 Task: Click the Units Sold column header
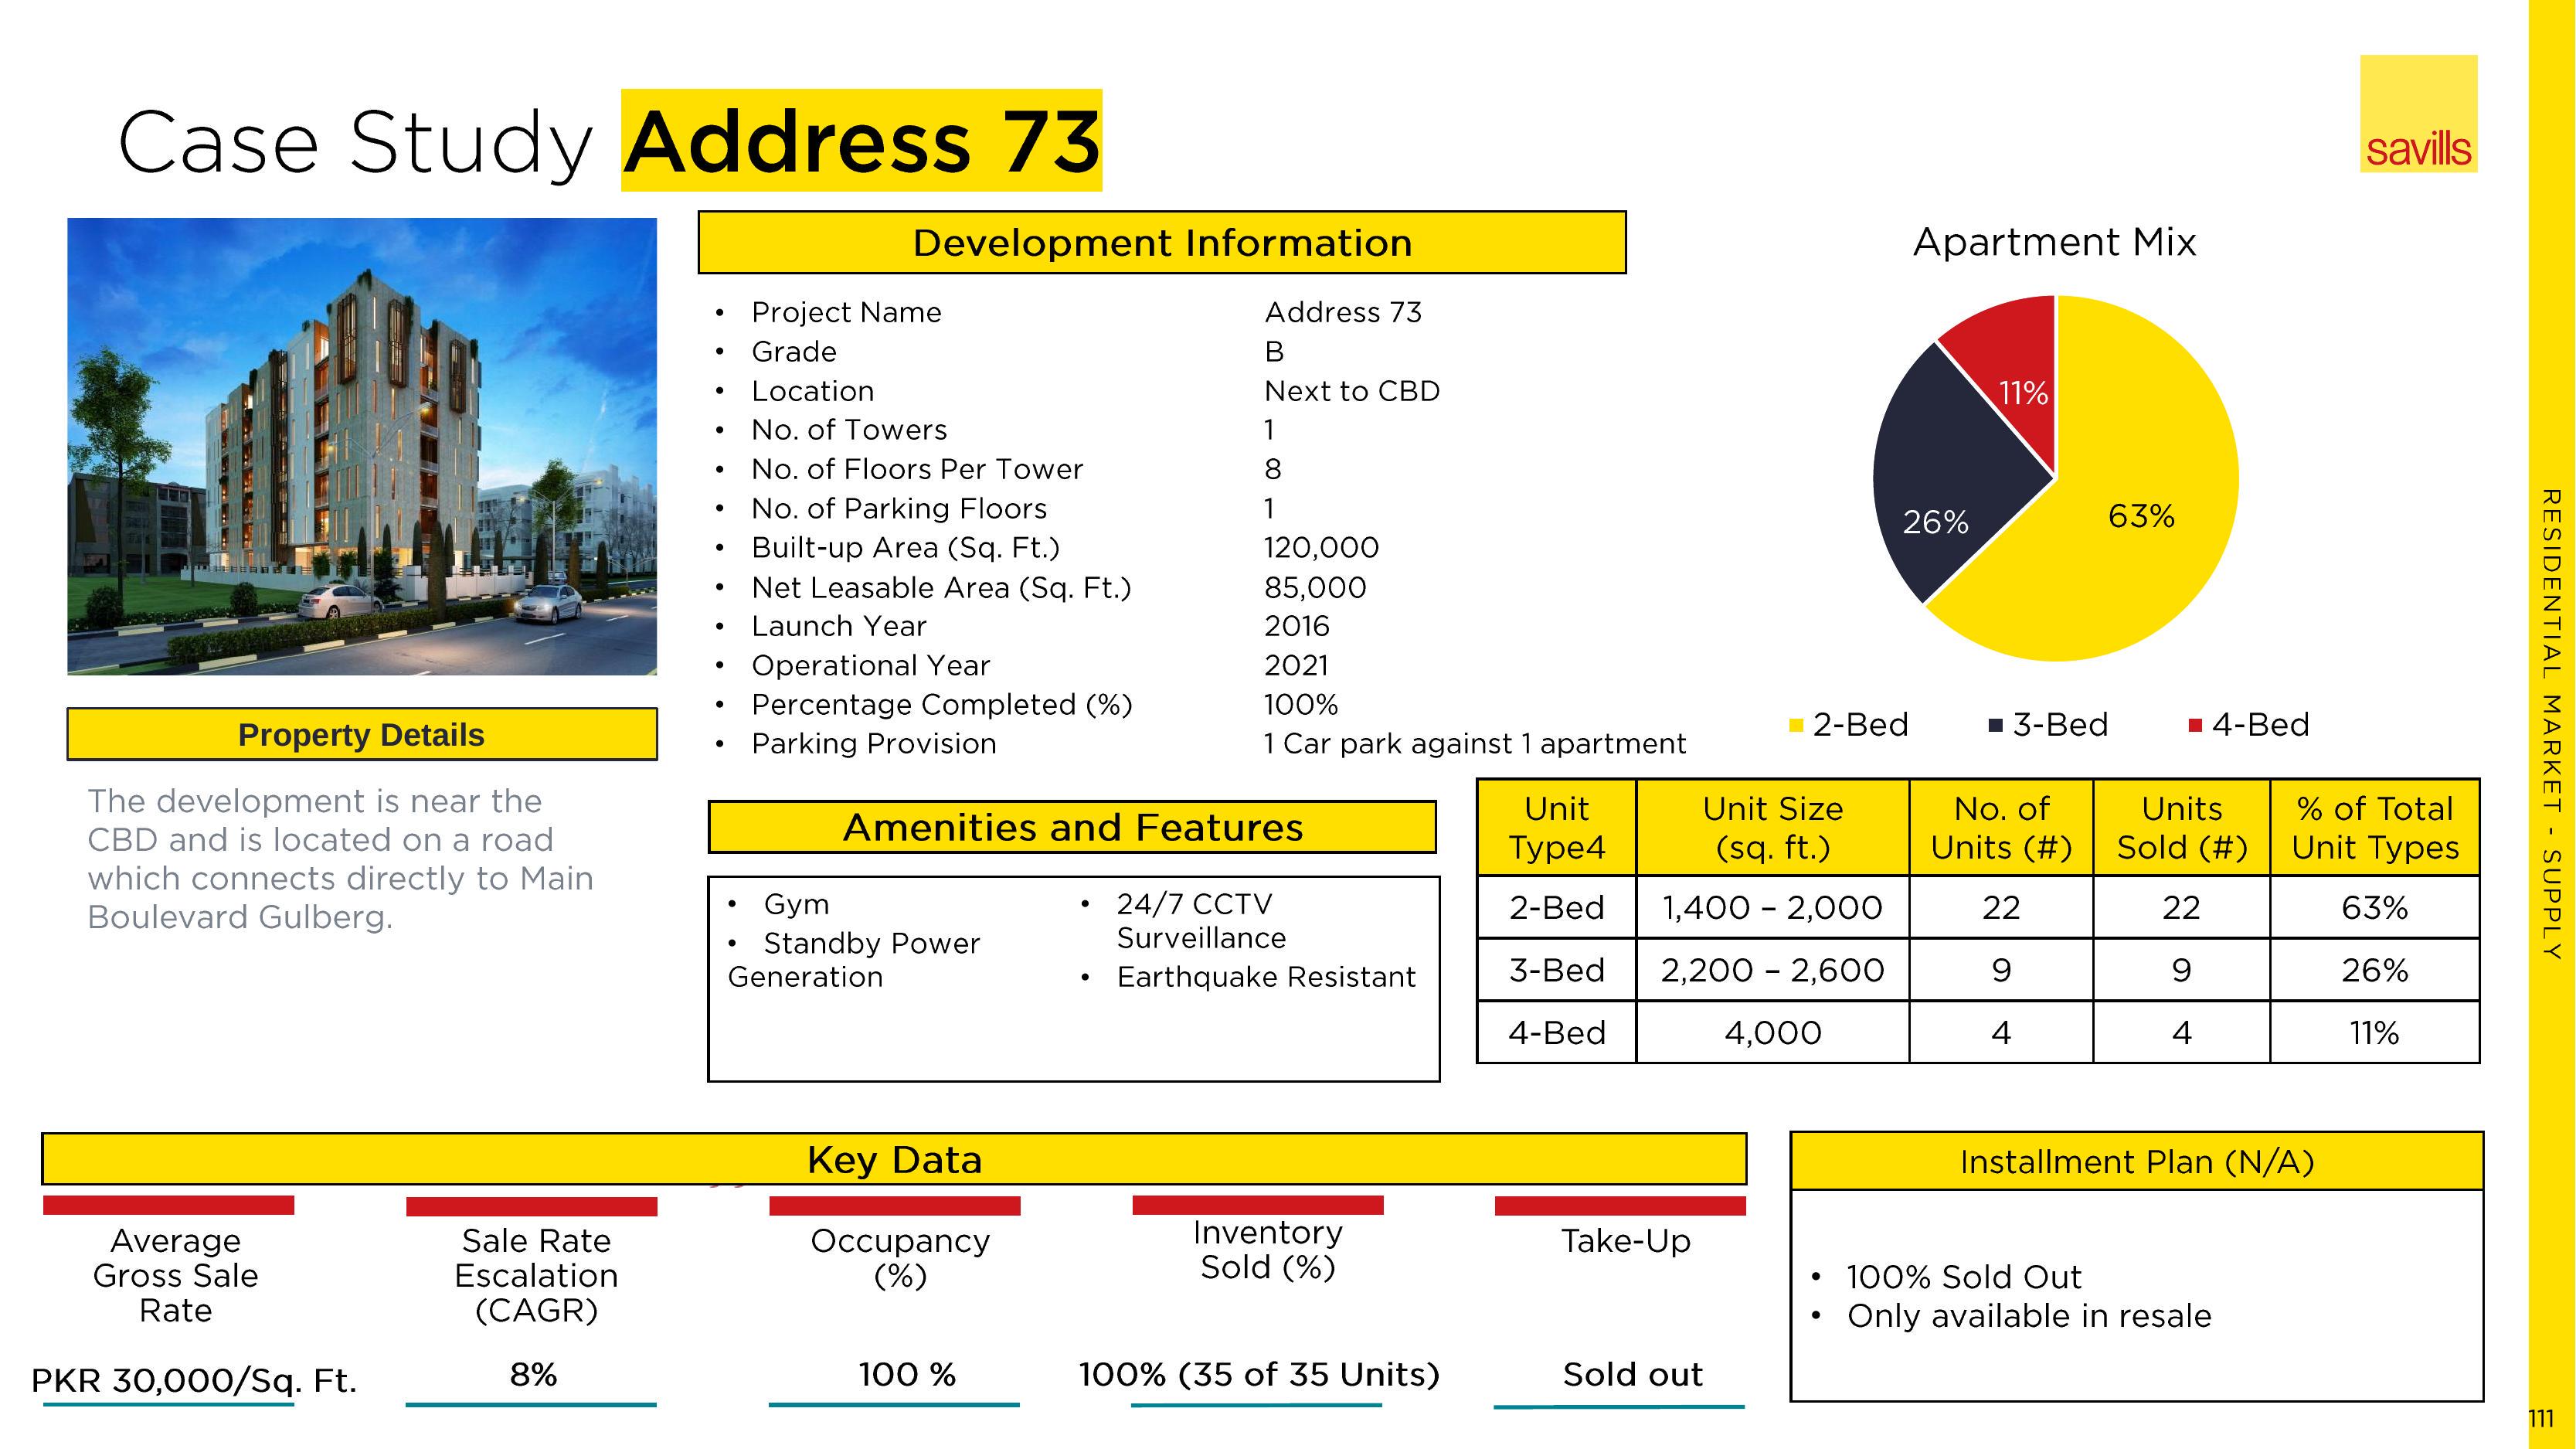(2181, 828)
